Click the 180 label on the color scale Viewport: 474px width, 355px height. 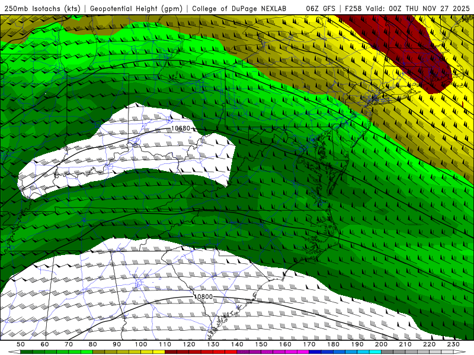coord(333,344)
